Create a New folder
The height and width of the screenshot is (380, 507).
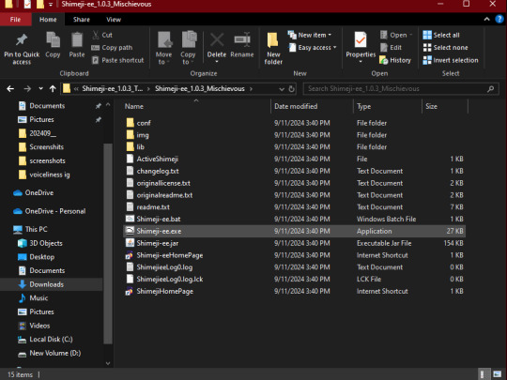pyautogui.click(x=273, y=49)
